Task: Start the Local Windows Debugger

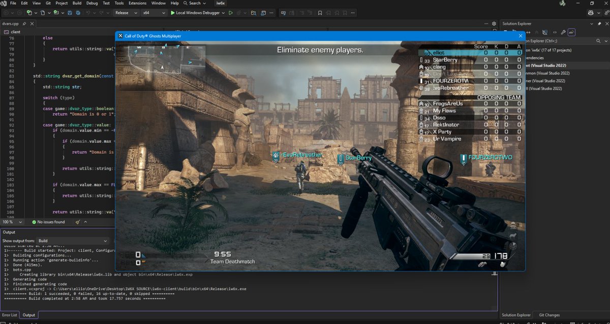Action: tap(196, 12)
